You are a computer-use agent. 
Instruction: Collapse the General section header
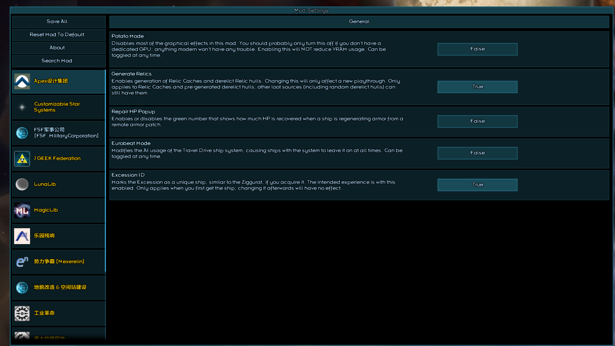tap(359, 21)
